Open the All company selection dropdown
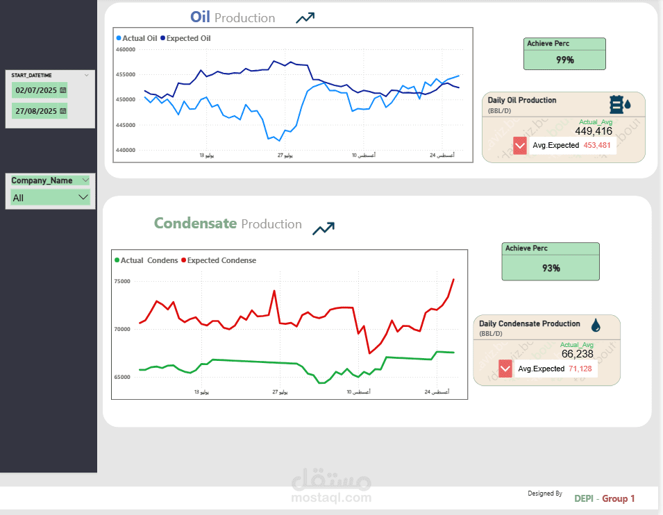Viewport: 663px width, 515px height. point(85,197)
